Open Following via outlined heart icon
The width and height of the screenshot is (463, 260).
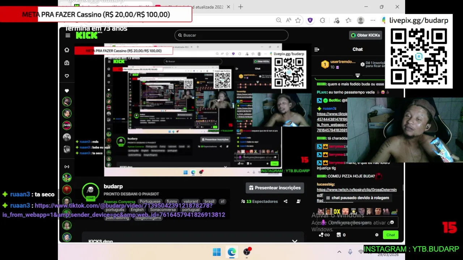point(67,76)
